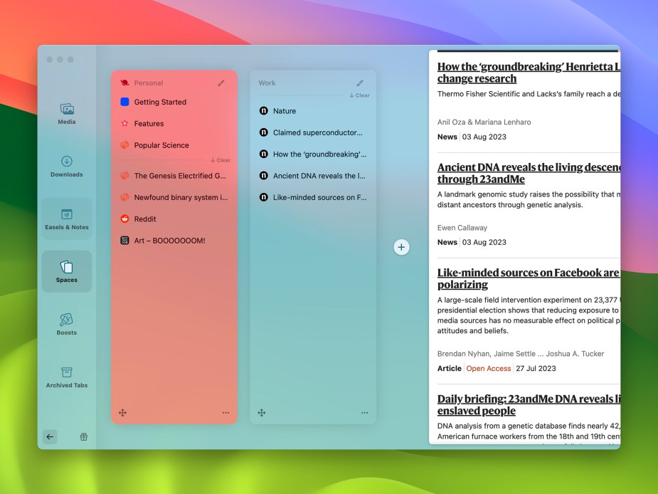
Task: Click the gift icon at bottom left
Action: [x=83, y=437]
